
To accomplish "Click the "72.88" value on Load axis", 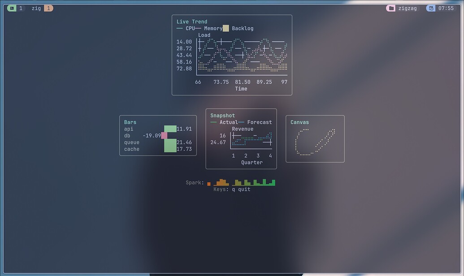I will [184, 69].
